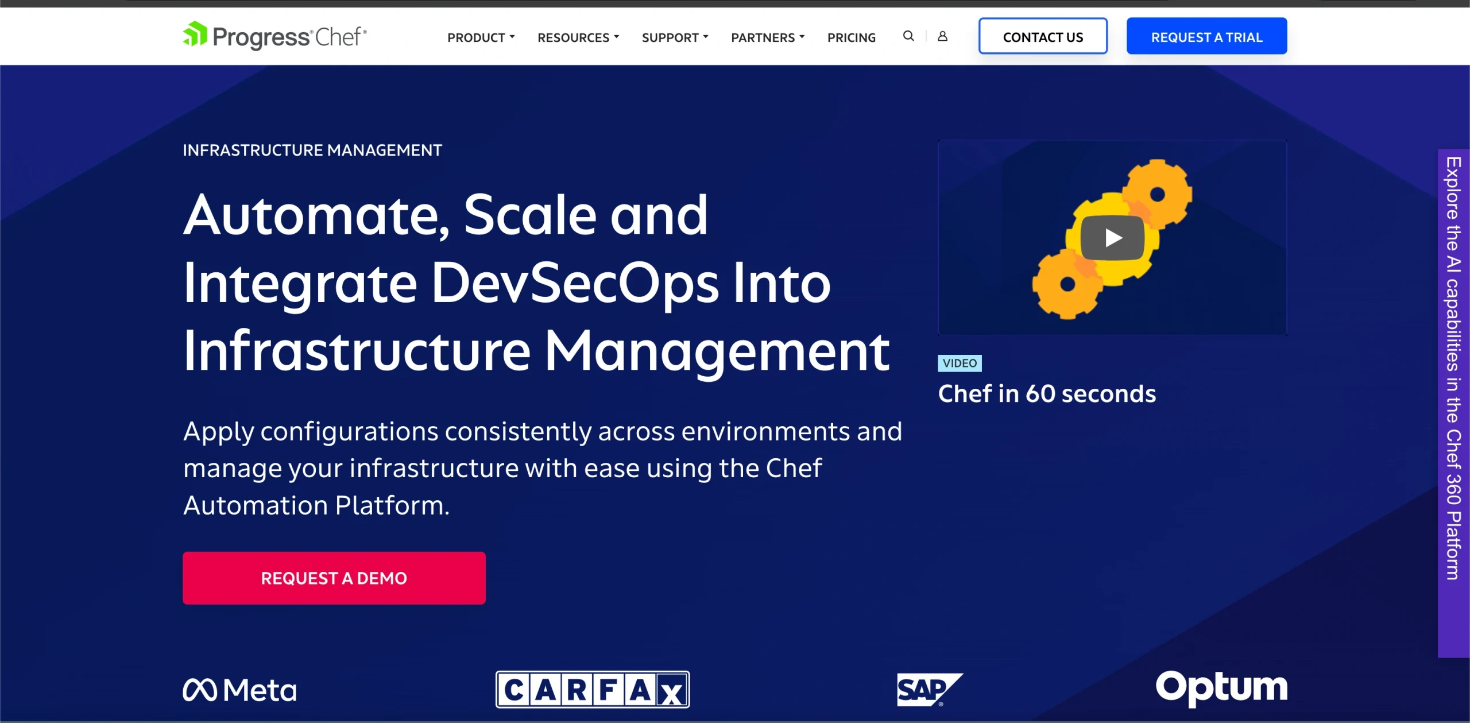
Task: Select the Chef video thumbnail with gears
Action: point(1112,238)
